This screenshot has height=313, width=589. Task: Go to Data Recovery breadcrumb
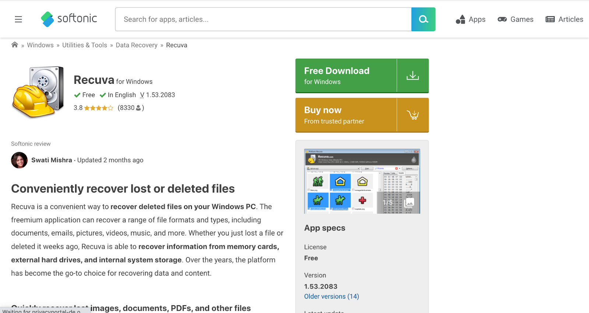click(137, 45)
